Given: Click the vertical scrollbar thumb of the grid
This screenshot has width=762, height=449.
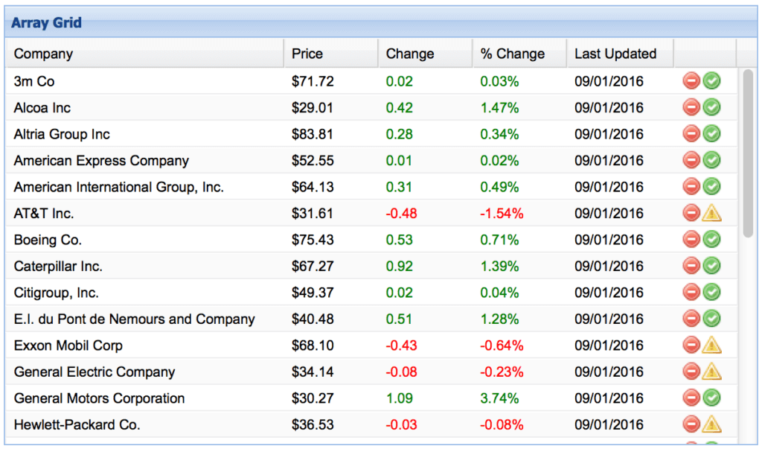Looking at the screenshot, I should coord(748,153).
